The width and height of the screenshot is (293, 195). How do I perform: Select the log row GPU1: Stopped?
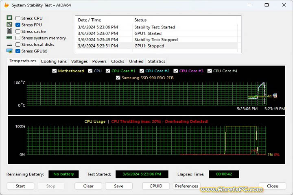[157, 46]
